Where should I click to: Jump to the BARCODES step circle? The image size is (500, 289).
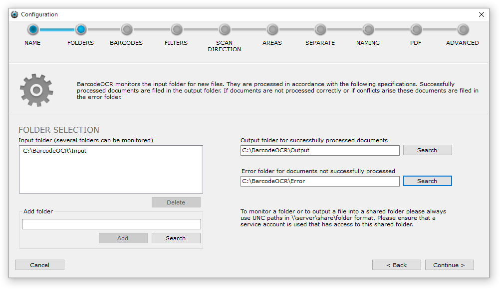coord(127,29)
